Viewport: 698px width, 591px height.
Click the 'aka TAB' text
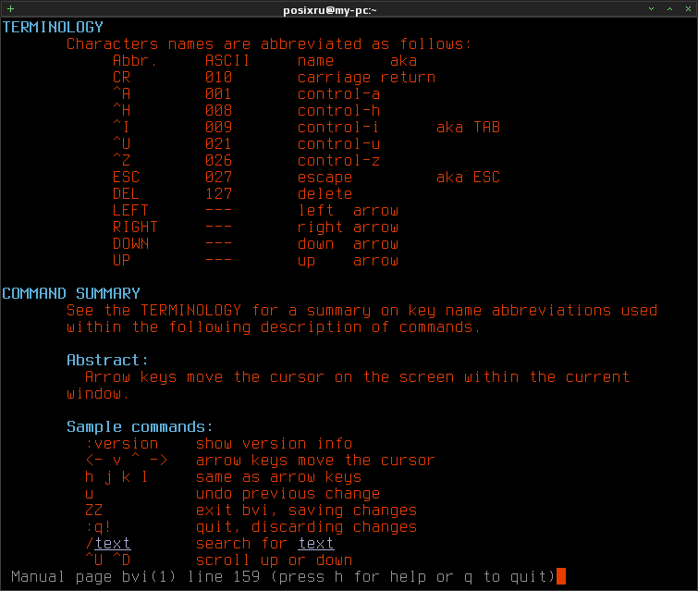click(468, 128)
